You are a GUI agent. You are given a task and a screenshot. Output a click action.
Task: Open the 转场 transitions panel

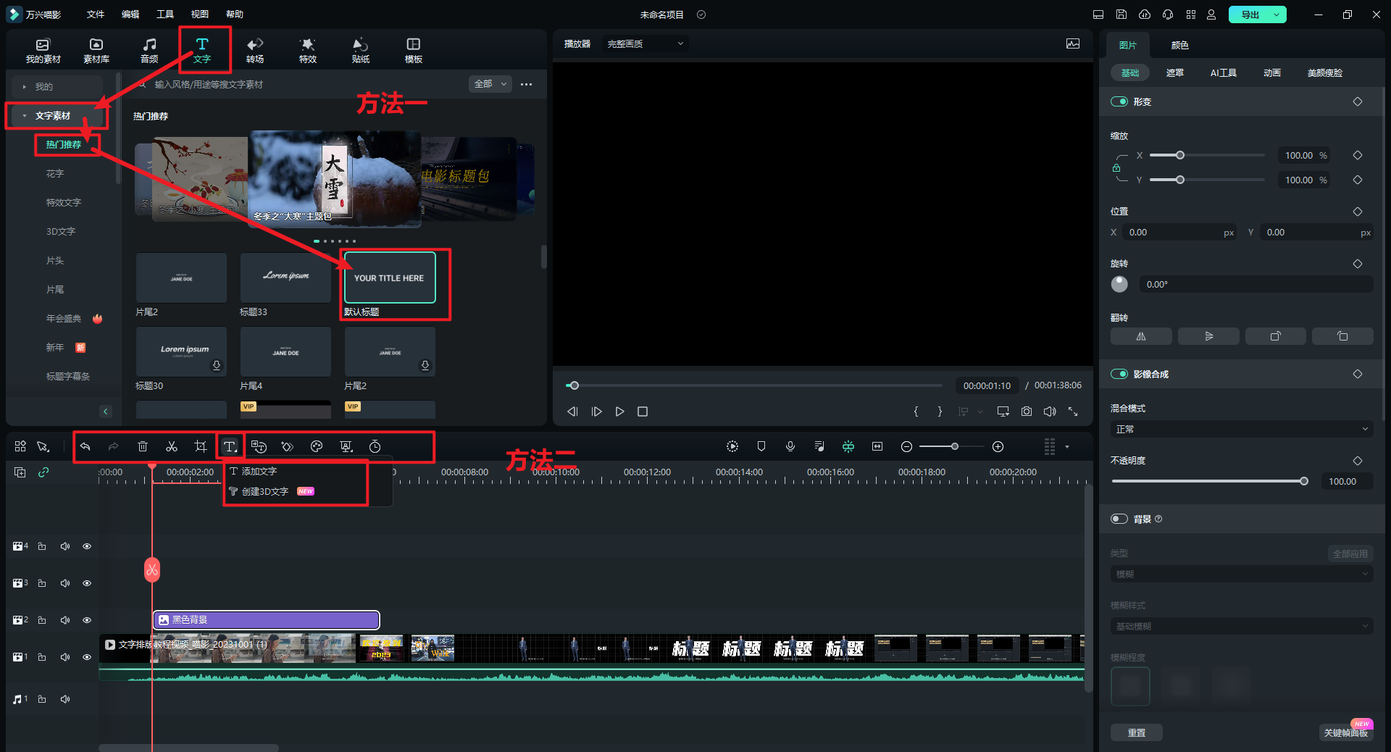[x=255, y=50]
